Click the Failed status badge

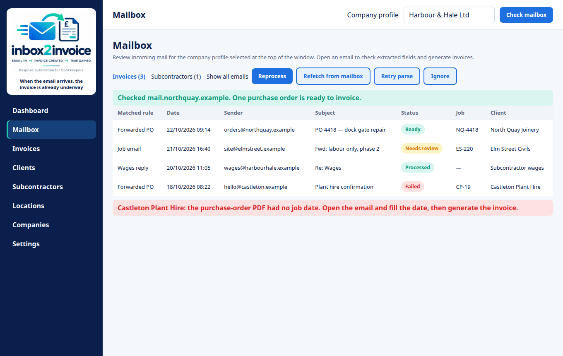[x=412, y=187]
